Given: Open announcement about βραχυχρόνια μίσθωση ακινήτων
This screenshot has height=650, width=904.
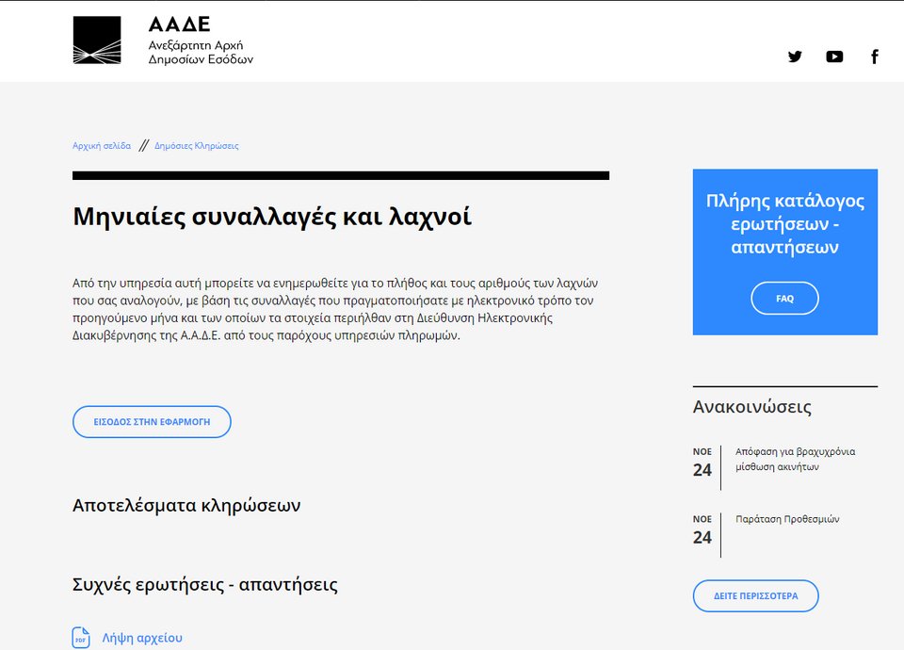Looking at the screenshot, I should click(796, 459).
